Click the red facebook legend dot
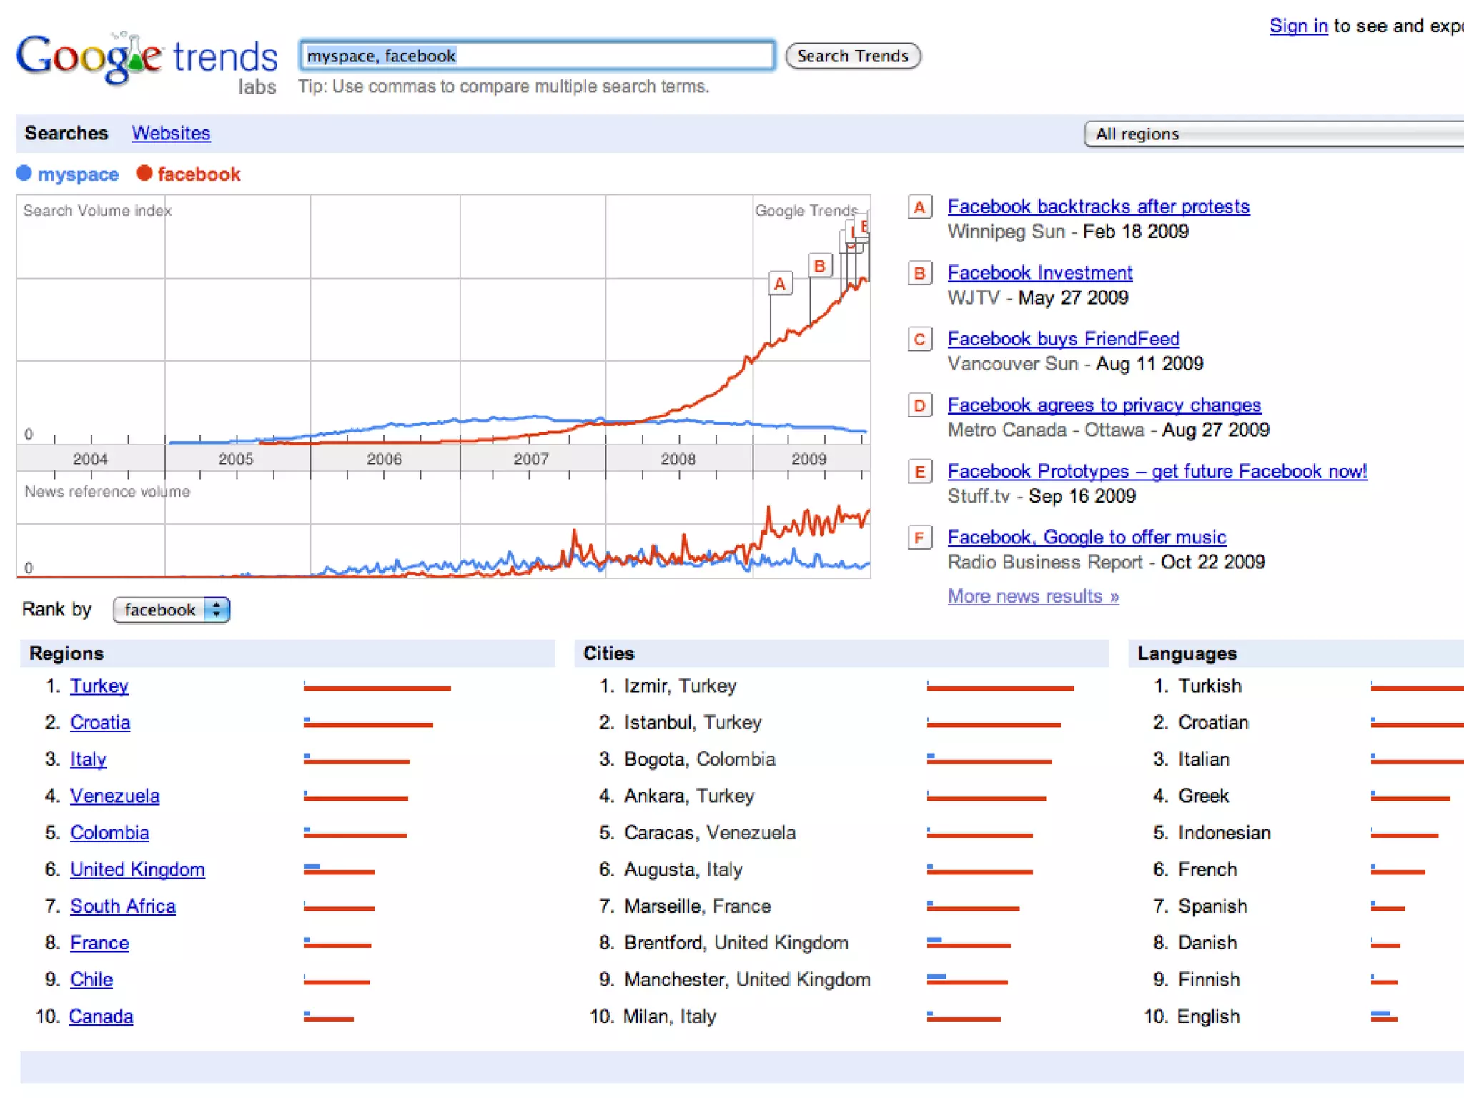The height and width of the screenshot is (1098, 1464). 144,173
